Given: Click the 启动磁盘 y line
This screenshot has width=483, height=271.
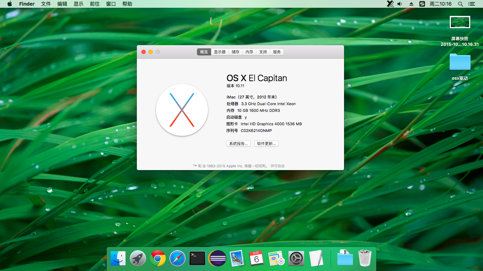Looking at the screenshot, I should (x=237, y=117).
